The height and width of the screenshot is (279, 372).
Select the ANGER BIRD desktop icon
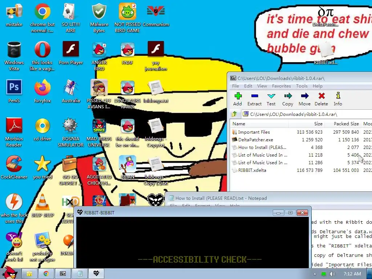(x=99, y=56)
